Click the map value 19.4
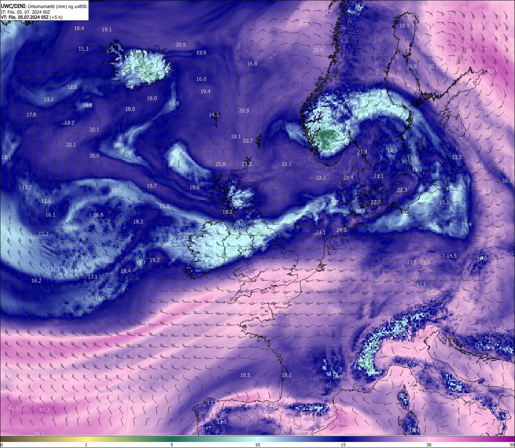The width and height of the screenshot is (515, 448). coord(205,91)
